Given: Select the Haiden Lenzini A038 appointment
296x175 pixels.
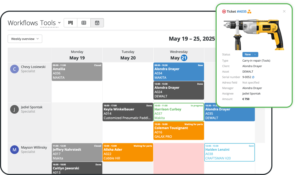Looking at the screenshot, I should pos(230,153).
